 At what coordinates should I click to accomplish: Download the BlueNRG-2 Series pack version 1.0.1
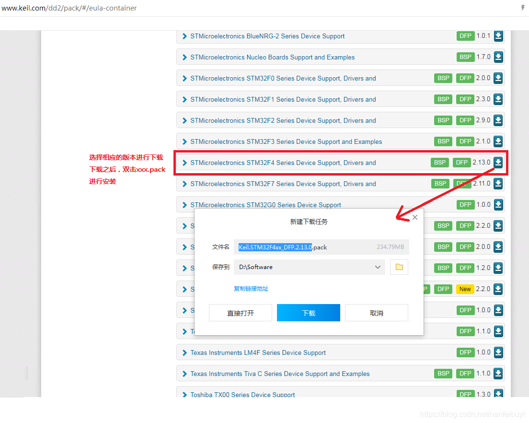coord(498,36)
